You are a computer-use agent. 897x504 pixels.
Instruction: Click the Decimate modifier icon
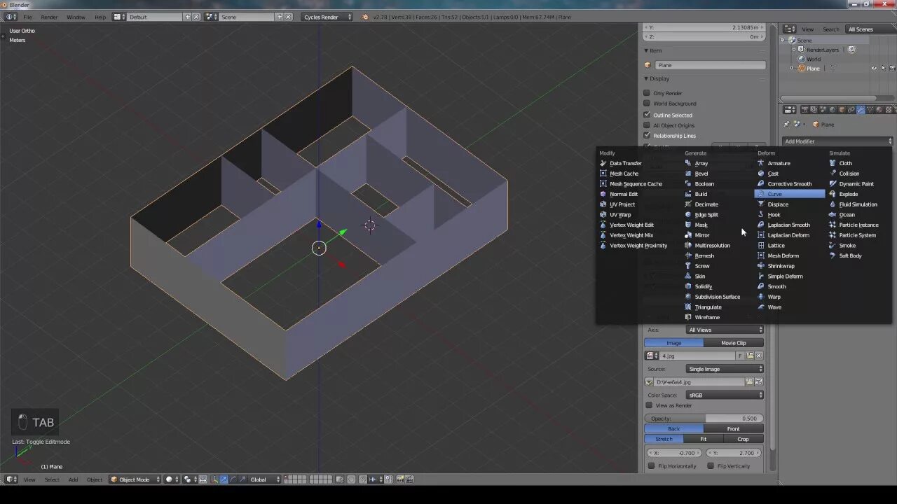tap(688, 204)
